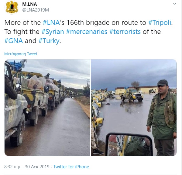
Task: Click Μετάφραση Tweet translate link
Action: tap(21, 54)
